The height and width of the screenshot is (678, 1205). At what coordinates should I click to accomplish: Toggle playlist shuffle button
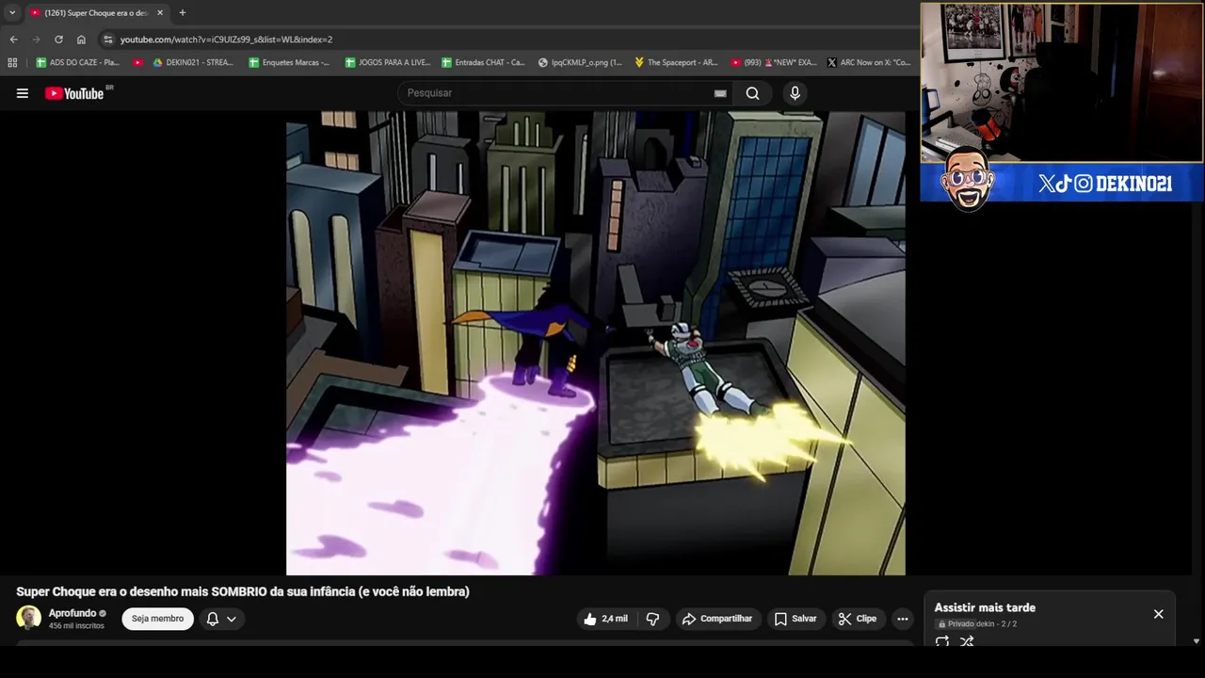coord(967,642)
